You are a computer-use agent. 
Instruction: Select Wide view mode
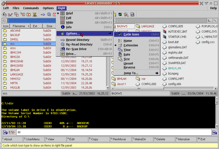click(85, 23)
